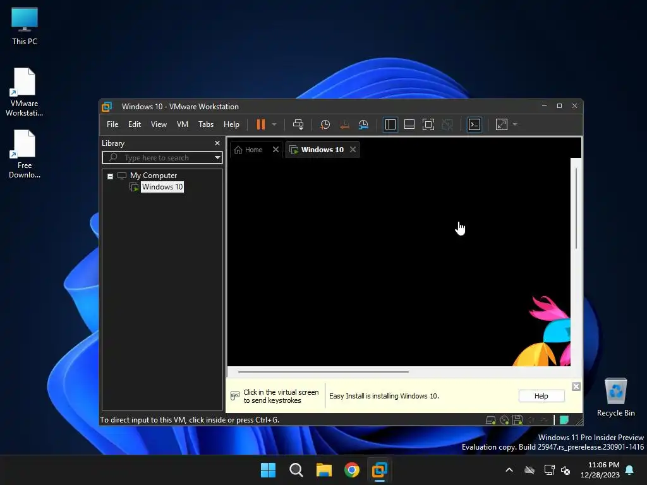Select the Windows 10 VM in library
Image resolution: width=647 pixels, height=485 pixels.
(x=162, y=187)
